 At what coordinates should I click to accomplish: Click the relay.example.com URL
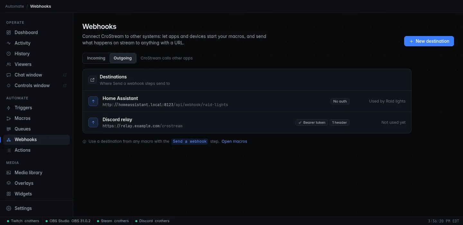(x=142, y=126)
